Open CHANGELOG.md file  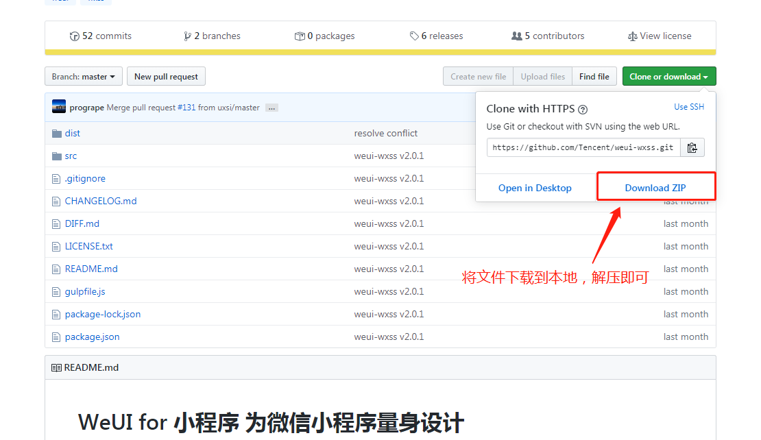pos(101,201)
